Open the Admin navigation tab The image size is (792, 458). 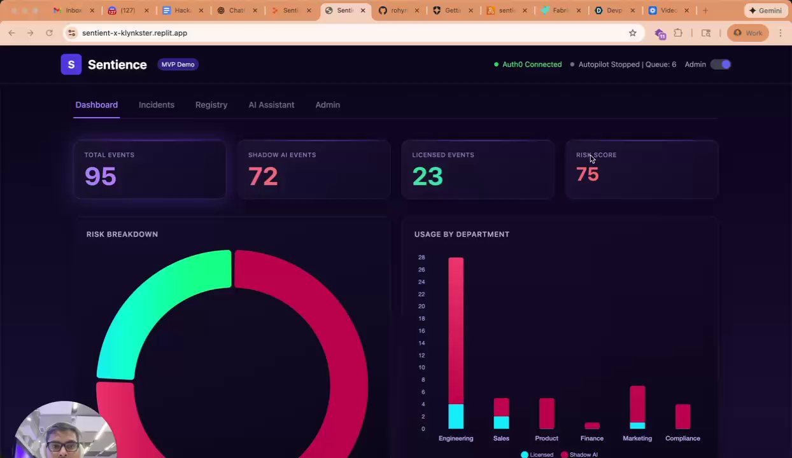pyautogui.click(x=328, y=105)
